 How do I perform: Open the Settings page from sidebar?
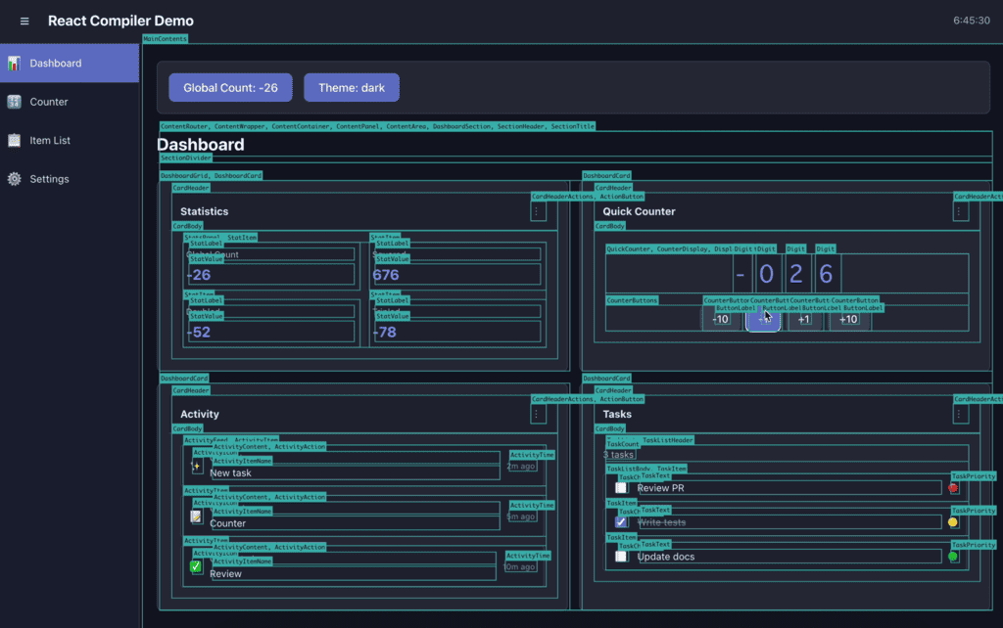click(x=49, y=179)
